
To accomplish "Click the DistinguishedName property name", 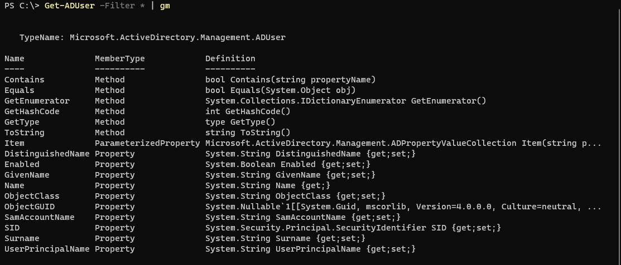I will (47, 154).
